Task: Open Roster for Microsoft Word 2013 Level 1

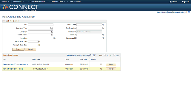Action: click(111, 69)
